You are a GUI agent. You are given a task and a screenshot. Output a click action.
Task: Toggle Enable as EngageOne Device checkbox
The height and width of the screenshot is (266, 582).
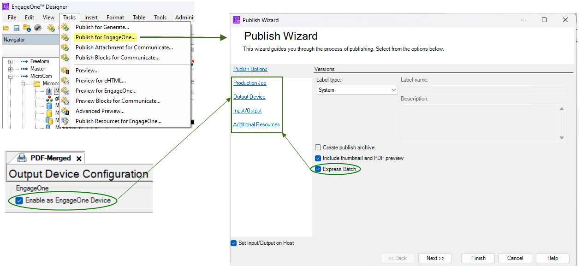tap(19, 201)
